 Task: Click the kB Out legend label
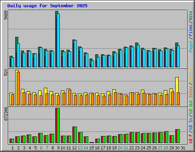click(190, 107)
